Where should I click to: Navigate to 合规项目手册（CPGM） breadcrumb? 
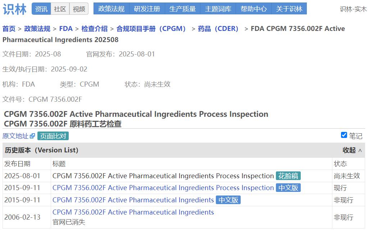(x=151, y=29)
